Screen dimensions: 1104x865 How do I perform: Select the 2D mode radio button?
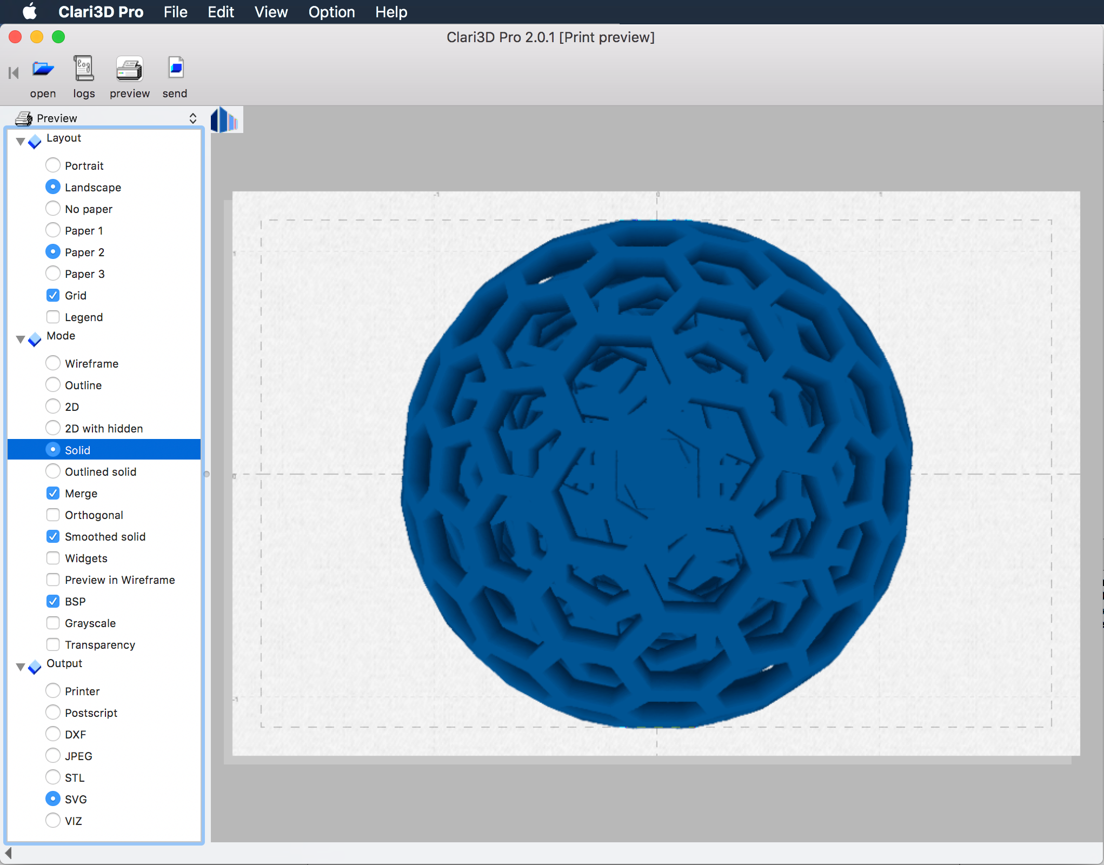53,406
